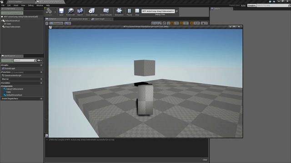Click the Find in CB icon
The width and height of the screenshot is (291, 163).
(x=70, y=12)
